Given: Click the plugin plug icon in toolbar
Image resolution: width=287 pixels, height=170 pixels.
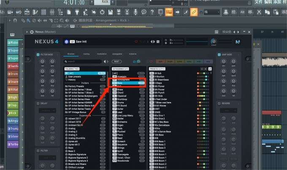Looking at the screenshot, I should (77, 12).
